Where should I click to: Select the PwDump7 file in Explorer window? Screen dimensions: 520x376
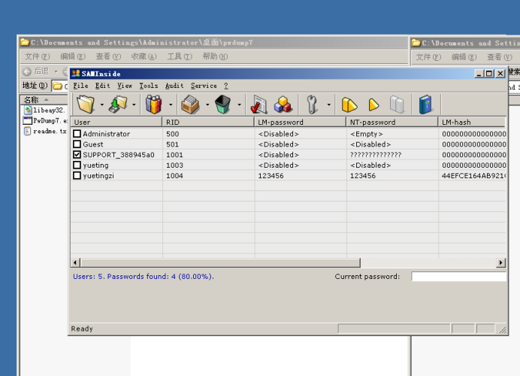pos(45,120)
